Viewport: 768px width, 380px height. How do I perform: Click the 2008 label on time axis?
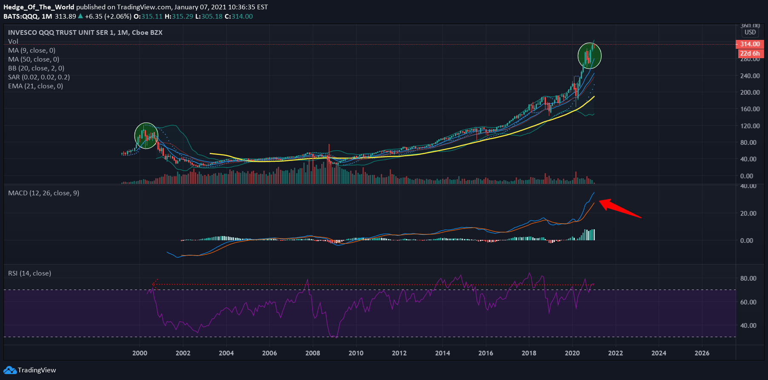coord(313,353)
